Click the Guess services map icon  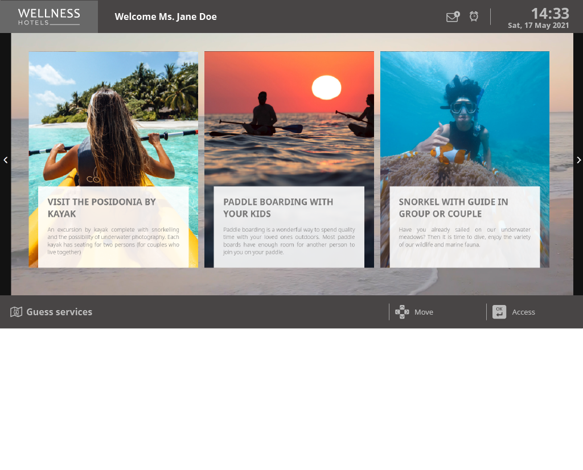tap(16, 312)
